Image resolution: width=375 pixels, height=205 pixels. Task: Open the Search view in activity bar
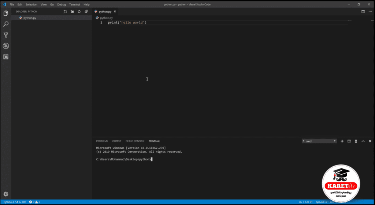[6, 24]
